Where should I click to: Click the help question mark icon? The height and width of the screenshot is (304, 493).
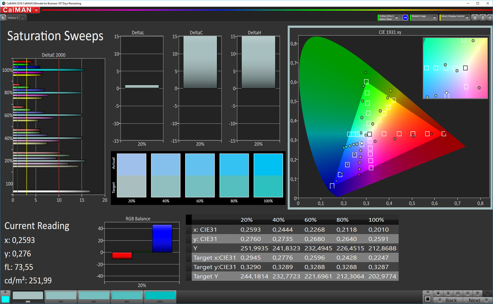(483, 17)
